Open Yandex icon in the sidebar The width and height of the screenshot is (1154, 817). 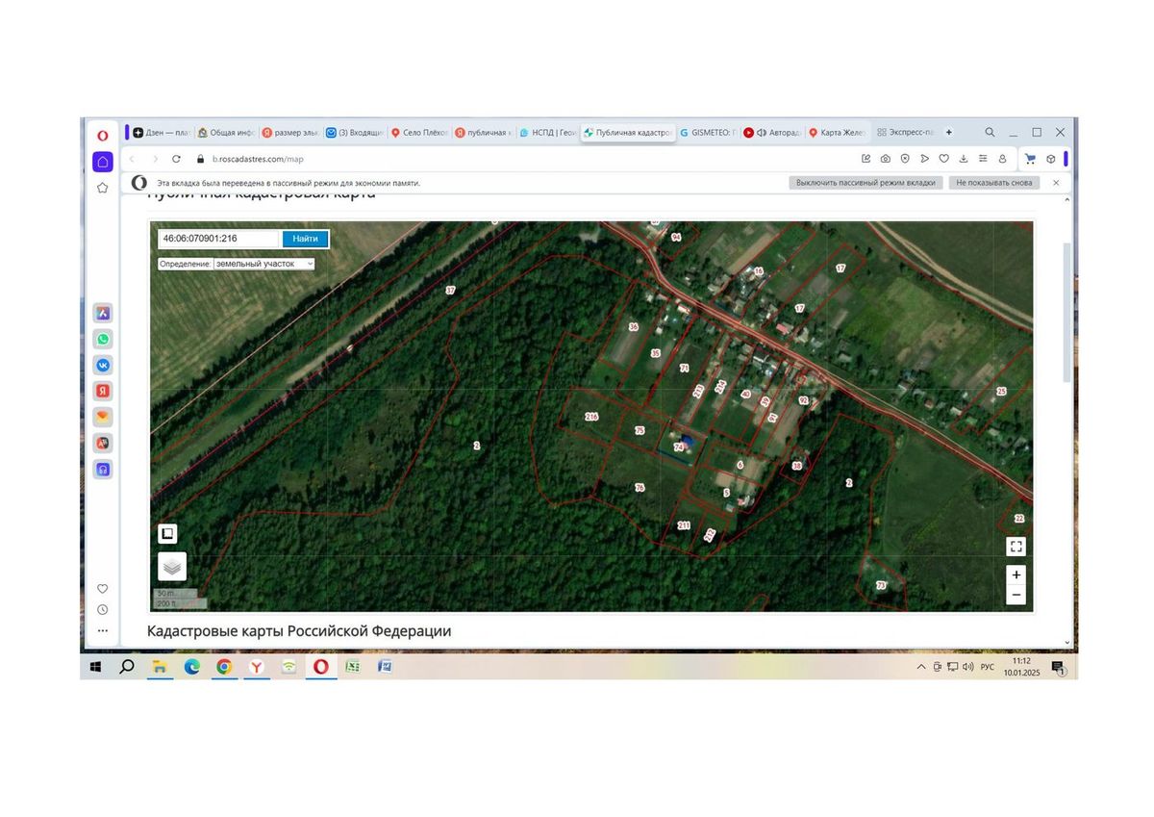pos(102,391)
